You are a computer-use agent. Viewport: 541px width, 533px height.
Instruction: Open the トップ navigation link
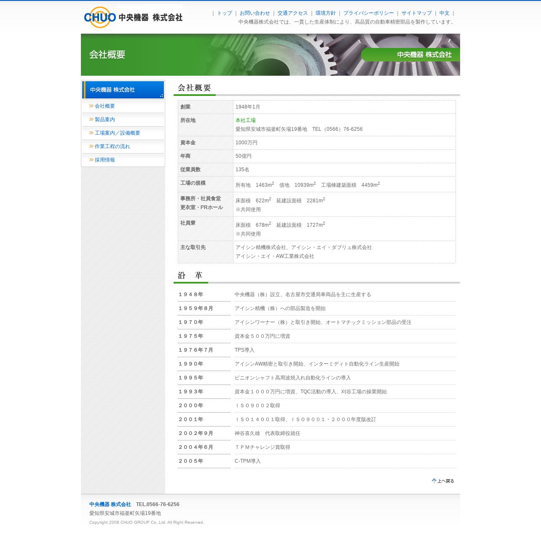225,13
